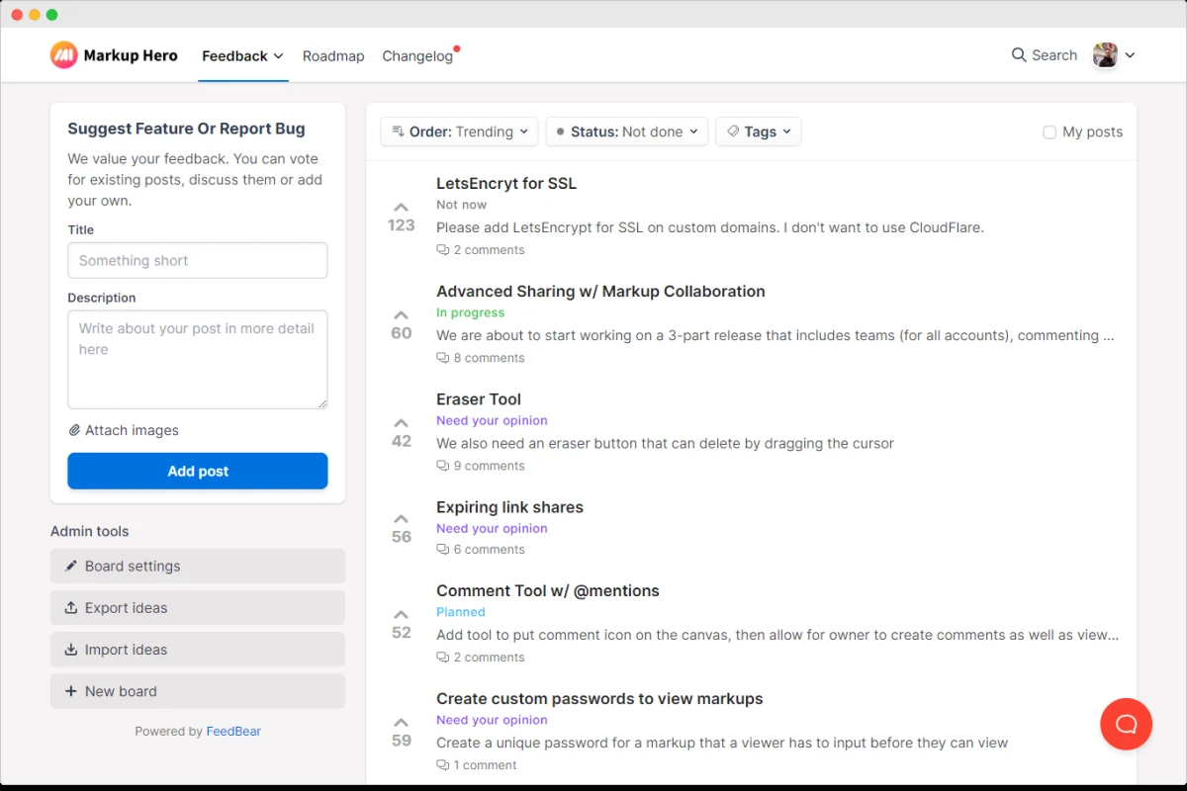Click the Markup Hero logo icon

[x=63, y=55]
